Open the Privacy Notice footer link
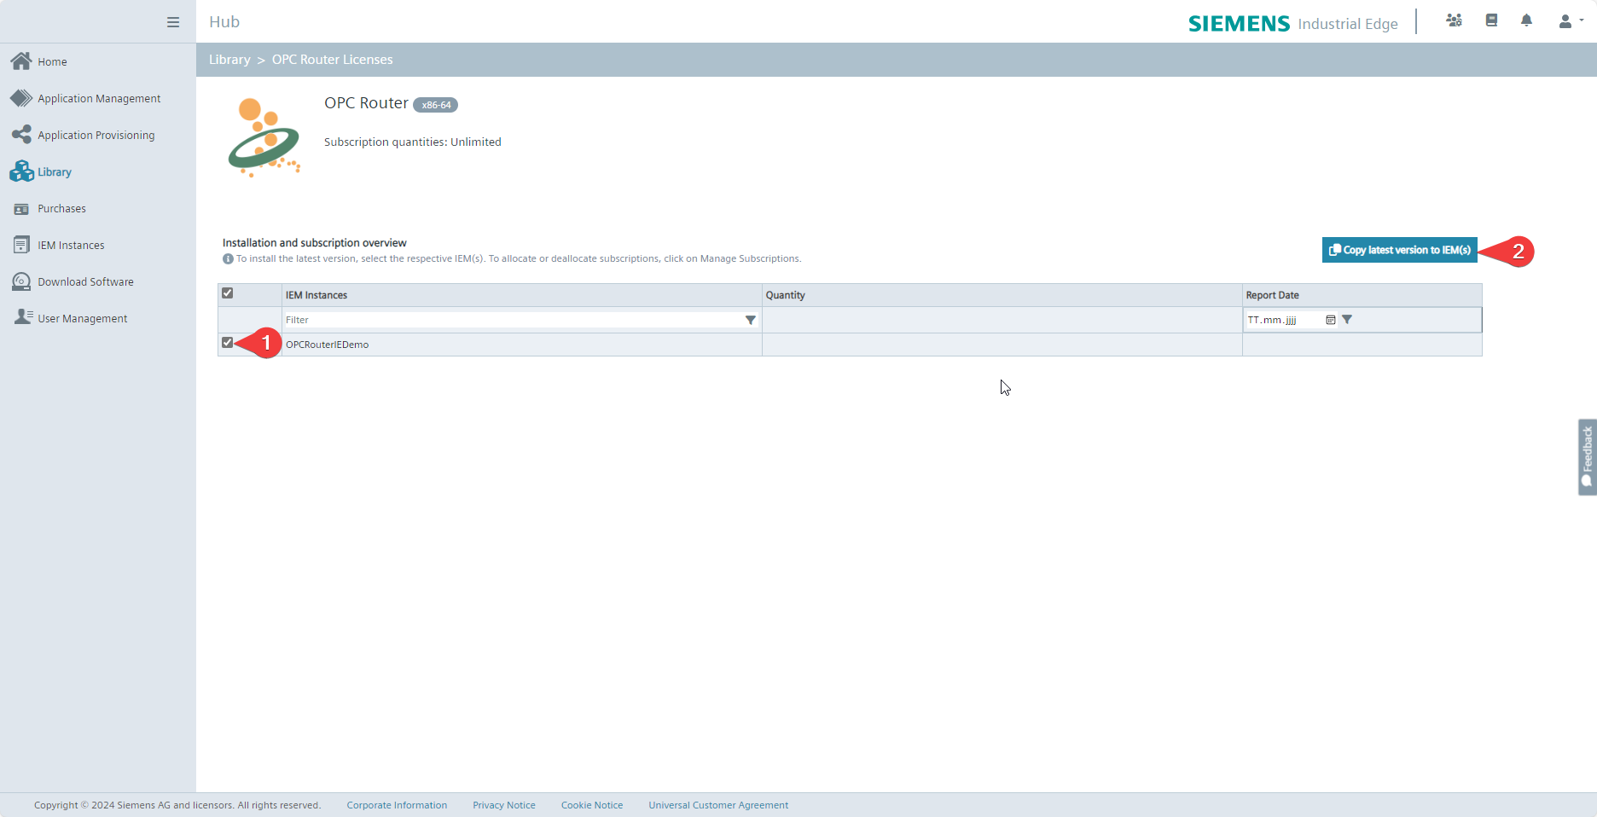 click(503, 805)
